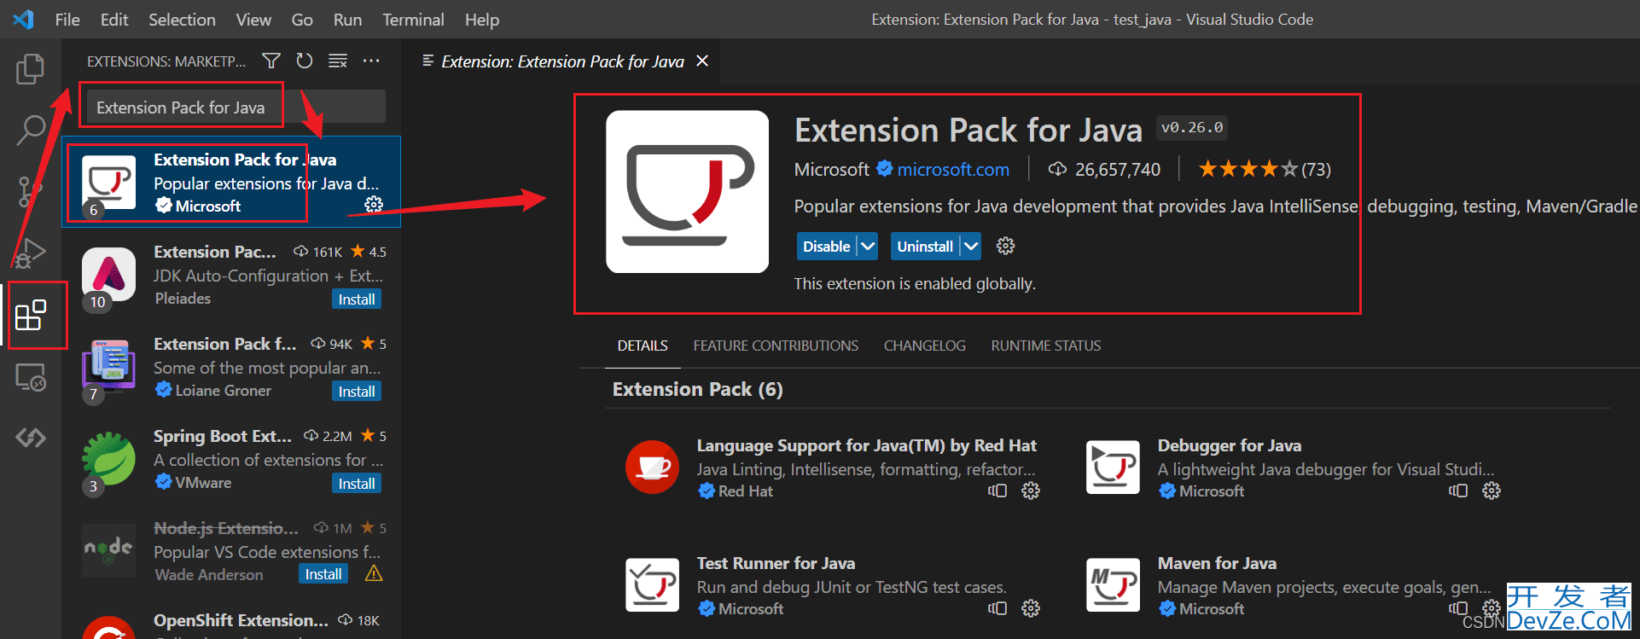The height and width of the screenshot is (639, 1640).
Task: Open the Terminal menu
Action: 413,19
